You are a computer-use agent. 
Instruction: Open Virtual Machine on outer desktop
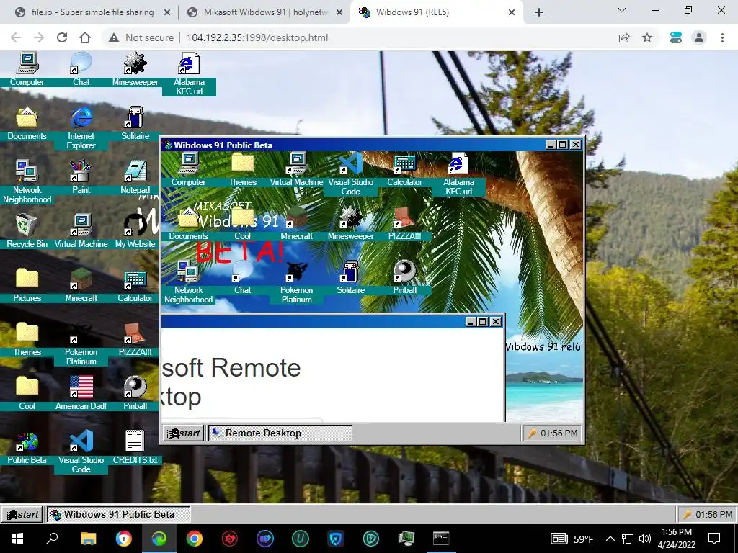tap(81, 231)
